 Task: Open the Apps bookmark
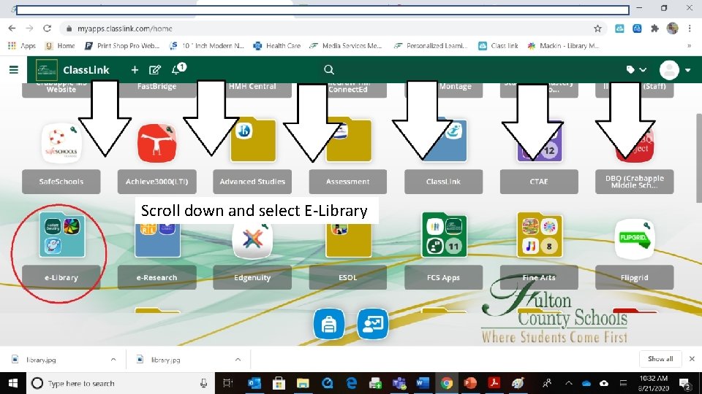[x=22, y=45]
